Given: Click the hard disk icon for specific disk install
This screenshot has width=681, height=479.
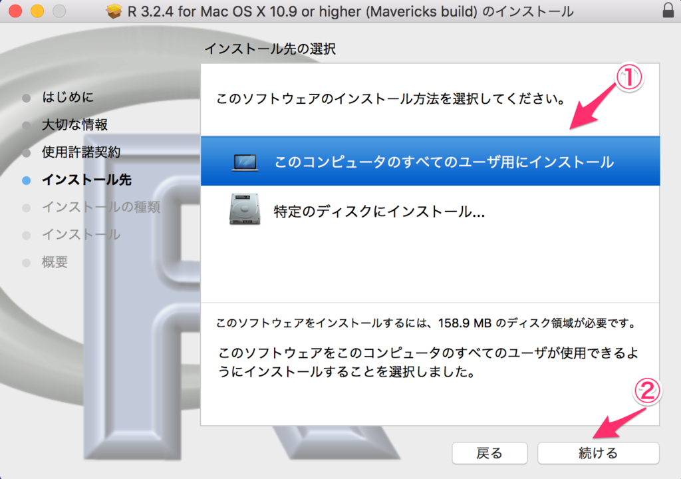Looking at the screenshot, I should [x=245, y=209].
